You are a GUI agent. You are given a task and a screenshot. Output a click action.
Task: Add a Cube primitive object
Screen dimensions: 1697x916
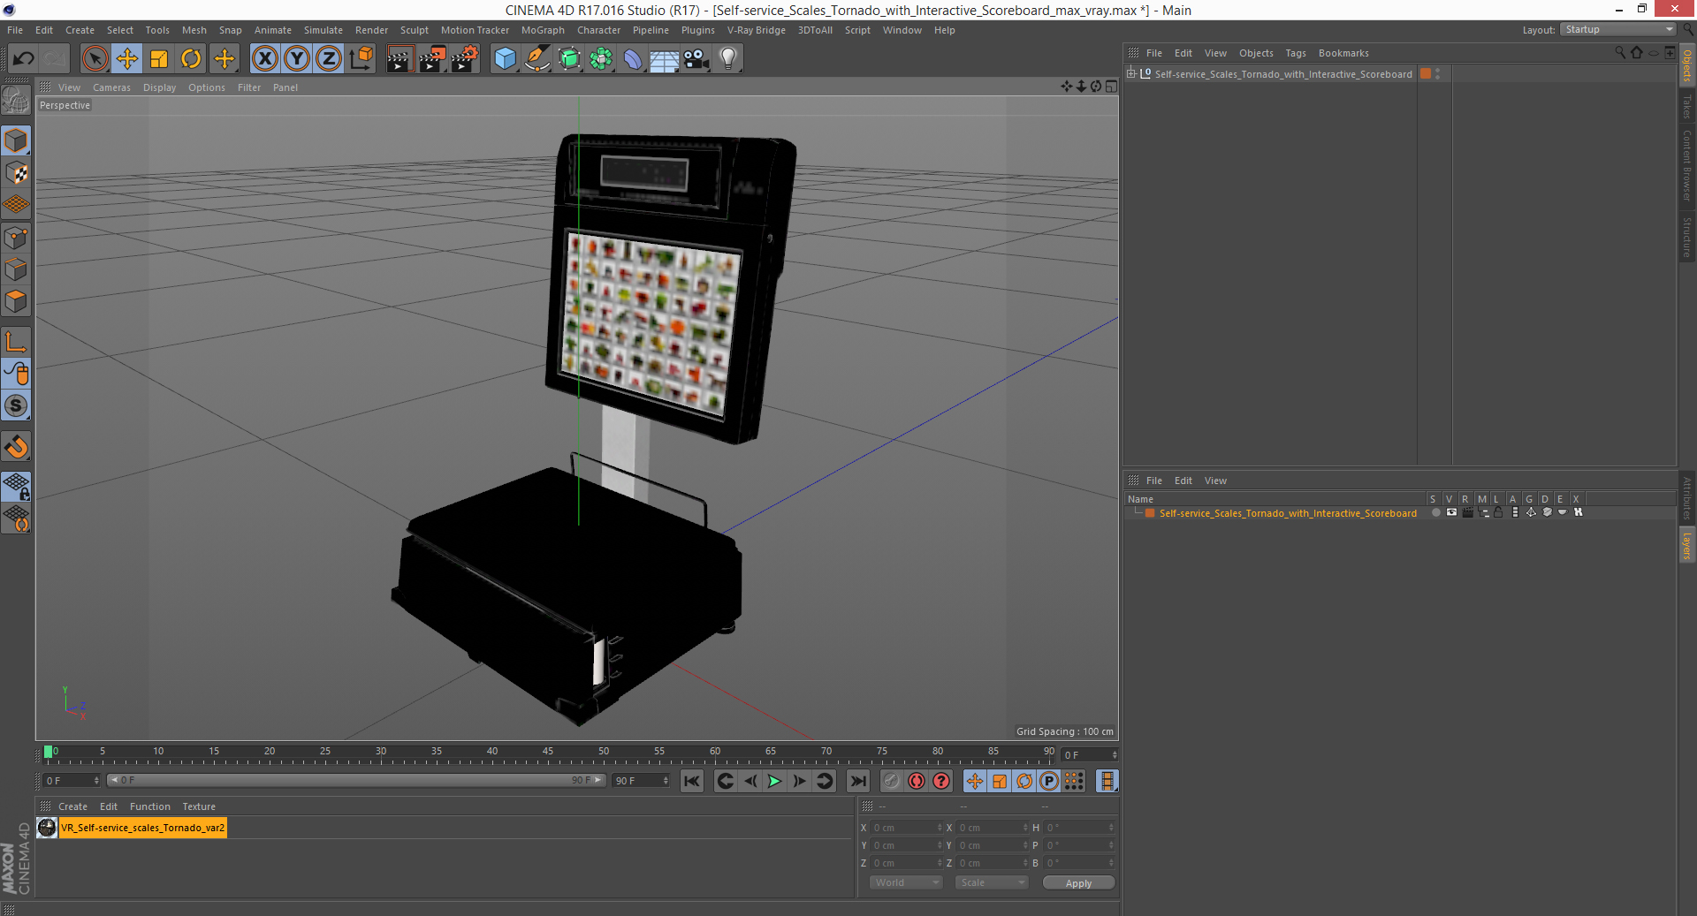tap(505, 59)
